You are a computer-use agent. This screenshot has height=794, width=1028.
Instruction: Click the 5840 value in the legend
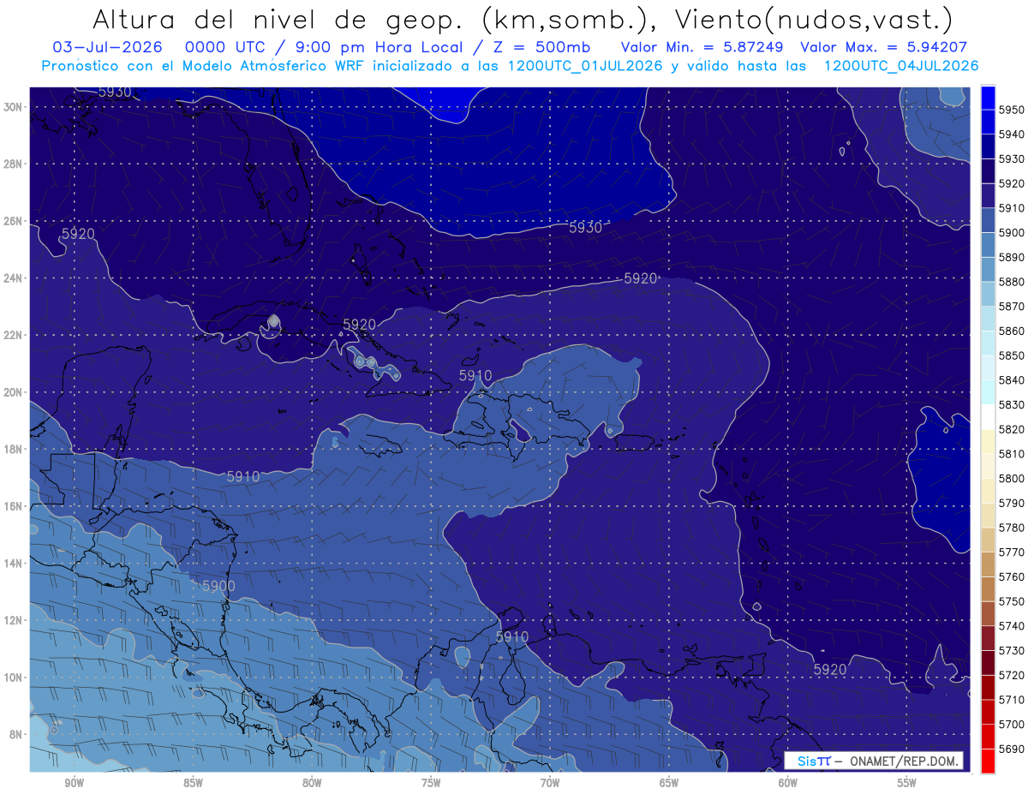coord(1012,380)
